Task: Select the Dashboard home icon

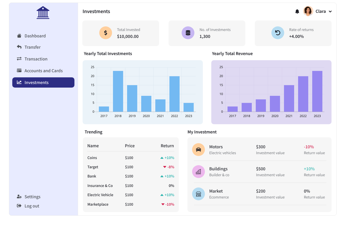Action: coord(19,36)
